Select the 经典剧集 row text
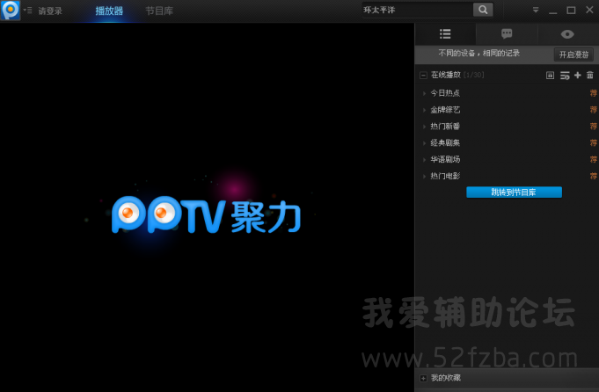Viewport: 599px width, 392px height. (x=445, y=143)
